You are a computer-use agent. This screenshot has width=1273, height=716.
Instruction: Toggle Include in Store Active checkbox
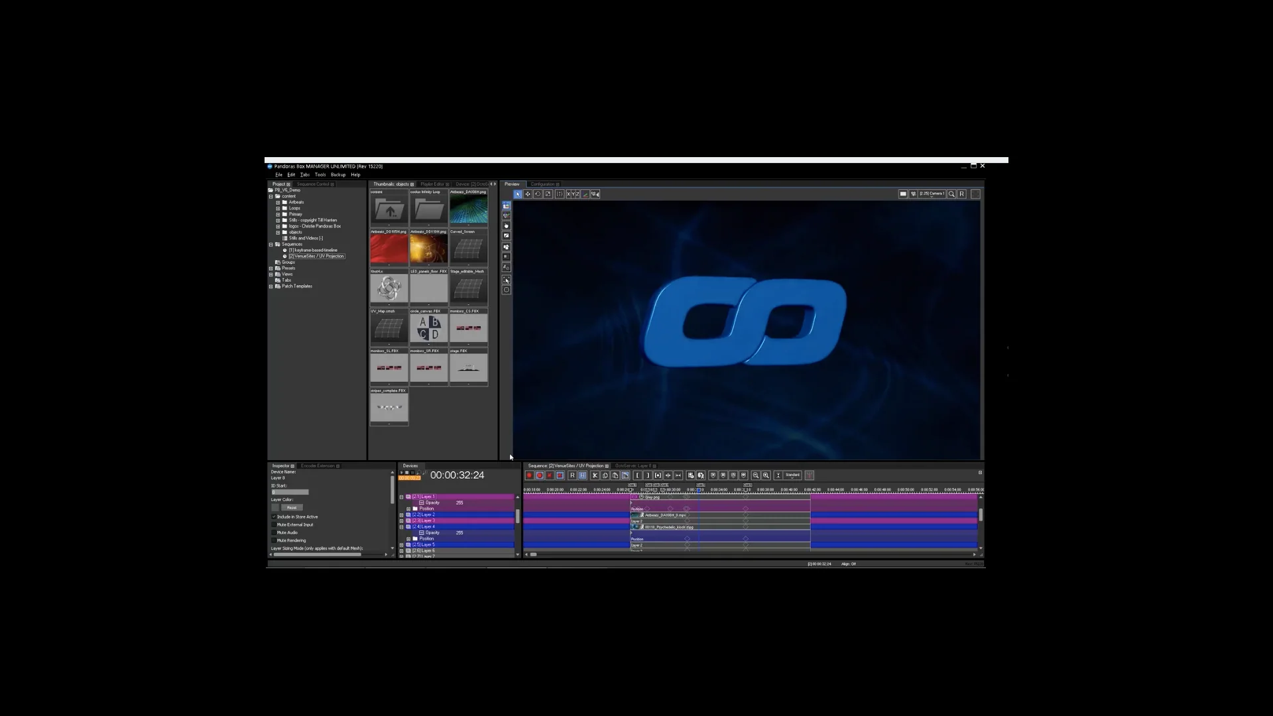(x=274, y=517)
